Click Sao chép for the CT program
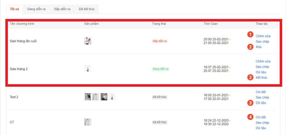 (x=262, y=123)
